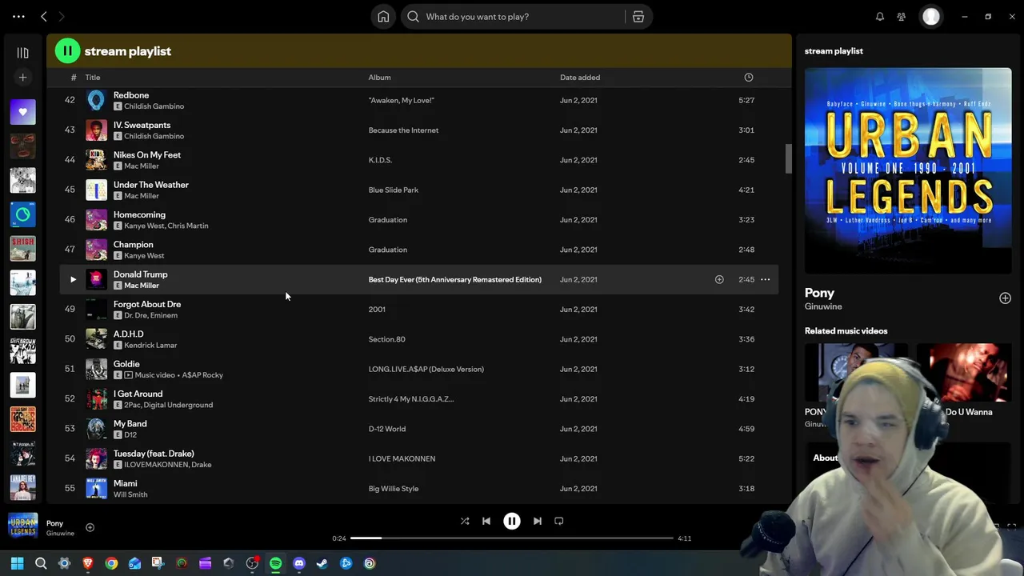Click the Browse icon in search bar
The height and width of the screenshot is (576, 1024).
638,17
